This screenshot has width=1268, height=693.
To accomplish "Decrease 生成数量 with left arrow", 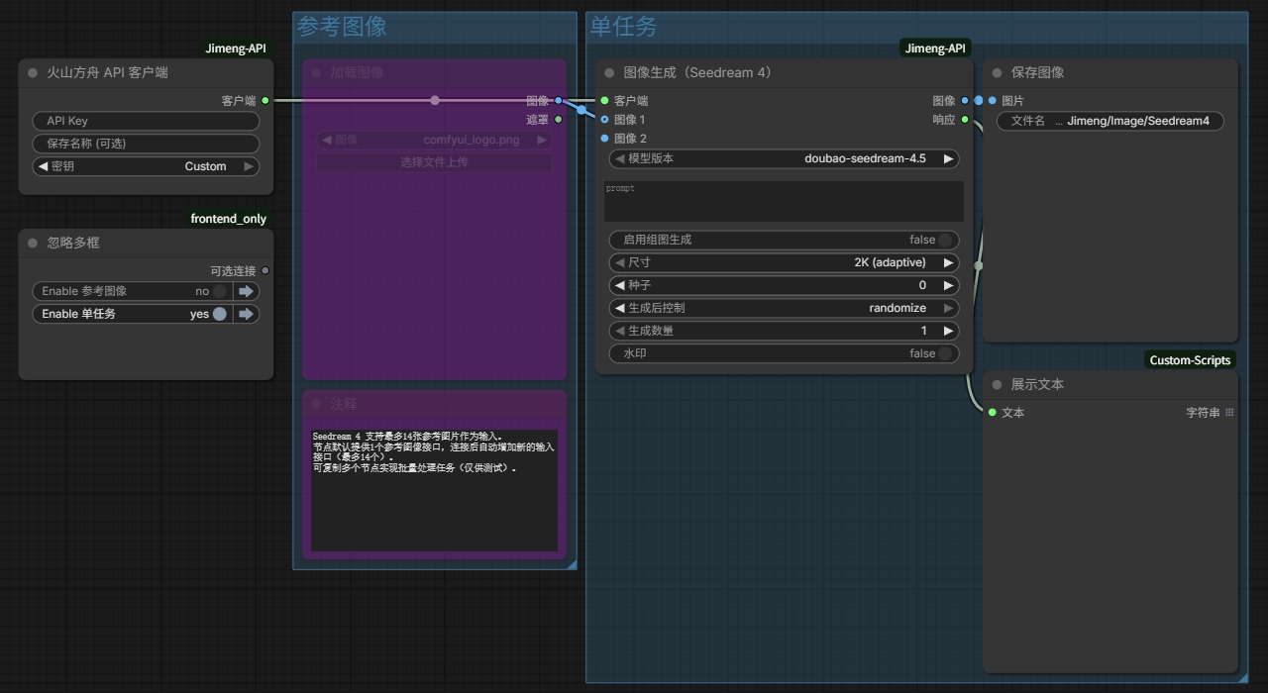I will pyautogui.click(x=619, y=331).
